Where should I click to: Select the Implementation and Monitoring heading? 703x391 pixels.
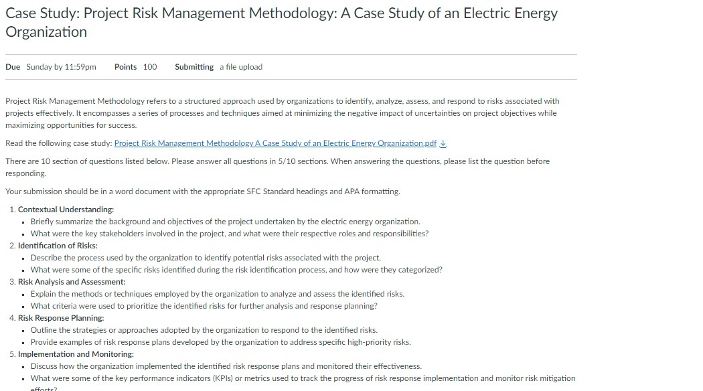click(x=77, y=354)
